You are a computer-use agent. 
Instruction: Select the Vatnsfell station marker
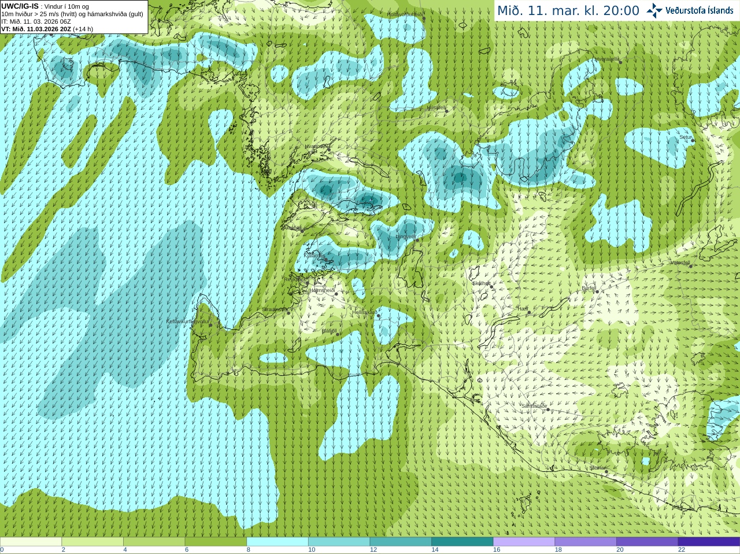(x=691, y=266)
